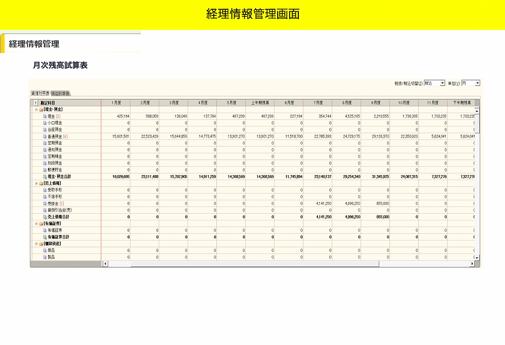Viewport: 505px width, 345px height.
Task: Click the folder icon of [有価証券] group
Action: click(41, 223)
